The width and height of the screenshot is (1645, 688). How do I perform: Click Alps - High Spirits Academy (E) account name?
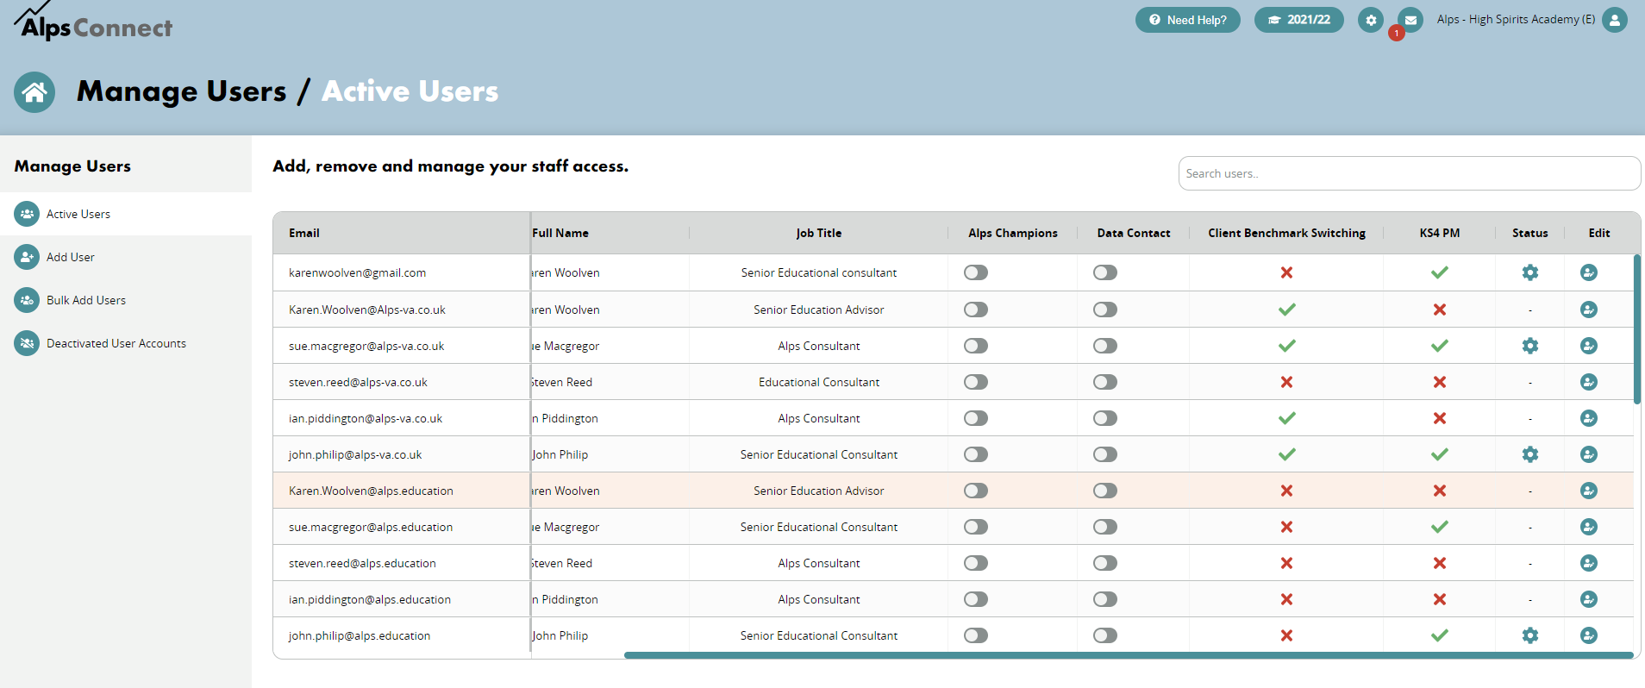(1516, 19)
